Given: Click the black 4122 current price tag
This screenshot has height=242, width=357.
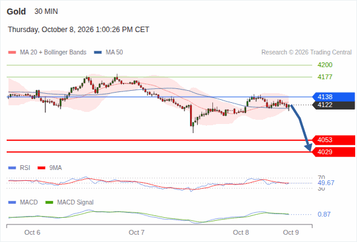Looking at the screenshot, I should click(x=333, y=105).
